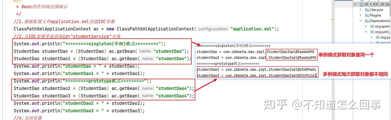Click output line "studentDao = com.zbbmeta.dao.impl..."
The width and height of the screenshot is (391, 120).
click(x=255, y=52)
